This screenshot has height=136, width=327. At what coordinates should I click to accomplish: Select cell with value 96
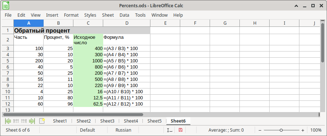pos(58,104)
